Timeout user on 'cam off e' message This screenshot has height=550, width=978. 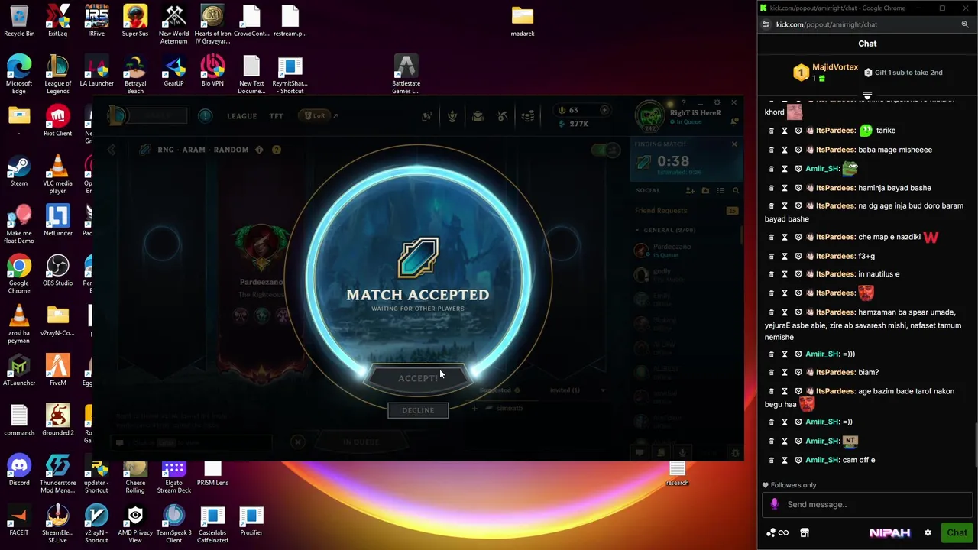785,460
